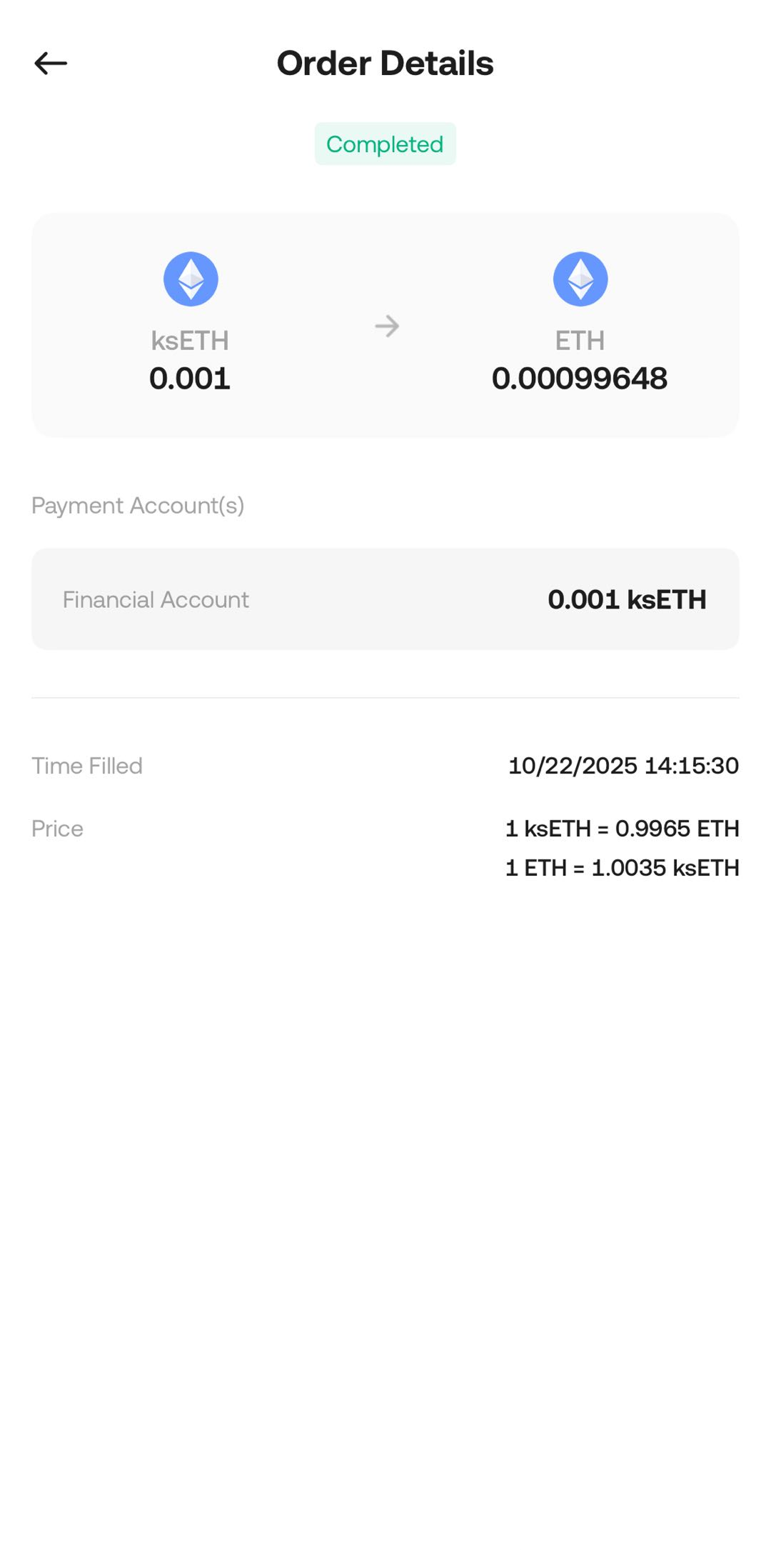
Task: Click the Payment Account(s) heading
Action: pos(138,506)
